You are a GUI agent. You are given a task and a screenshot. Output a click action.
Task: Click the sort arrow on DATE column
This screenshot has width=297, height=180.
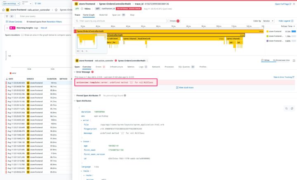7,79
